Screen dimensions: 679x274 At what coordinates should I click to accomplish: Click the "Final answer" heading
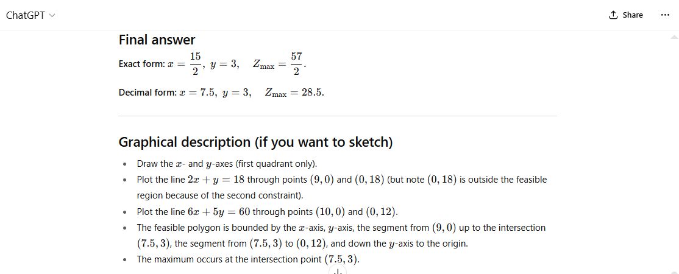(x=157, y=40)
